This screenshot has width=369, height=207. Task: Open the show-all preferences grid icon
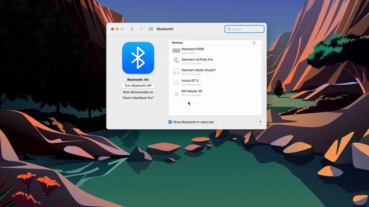tap(151, 29)
